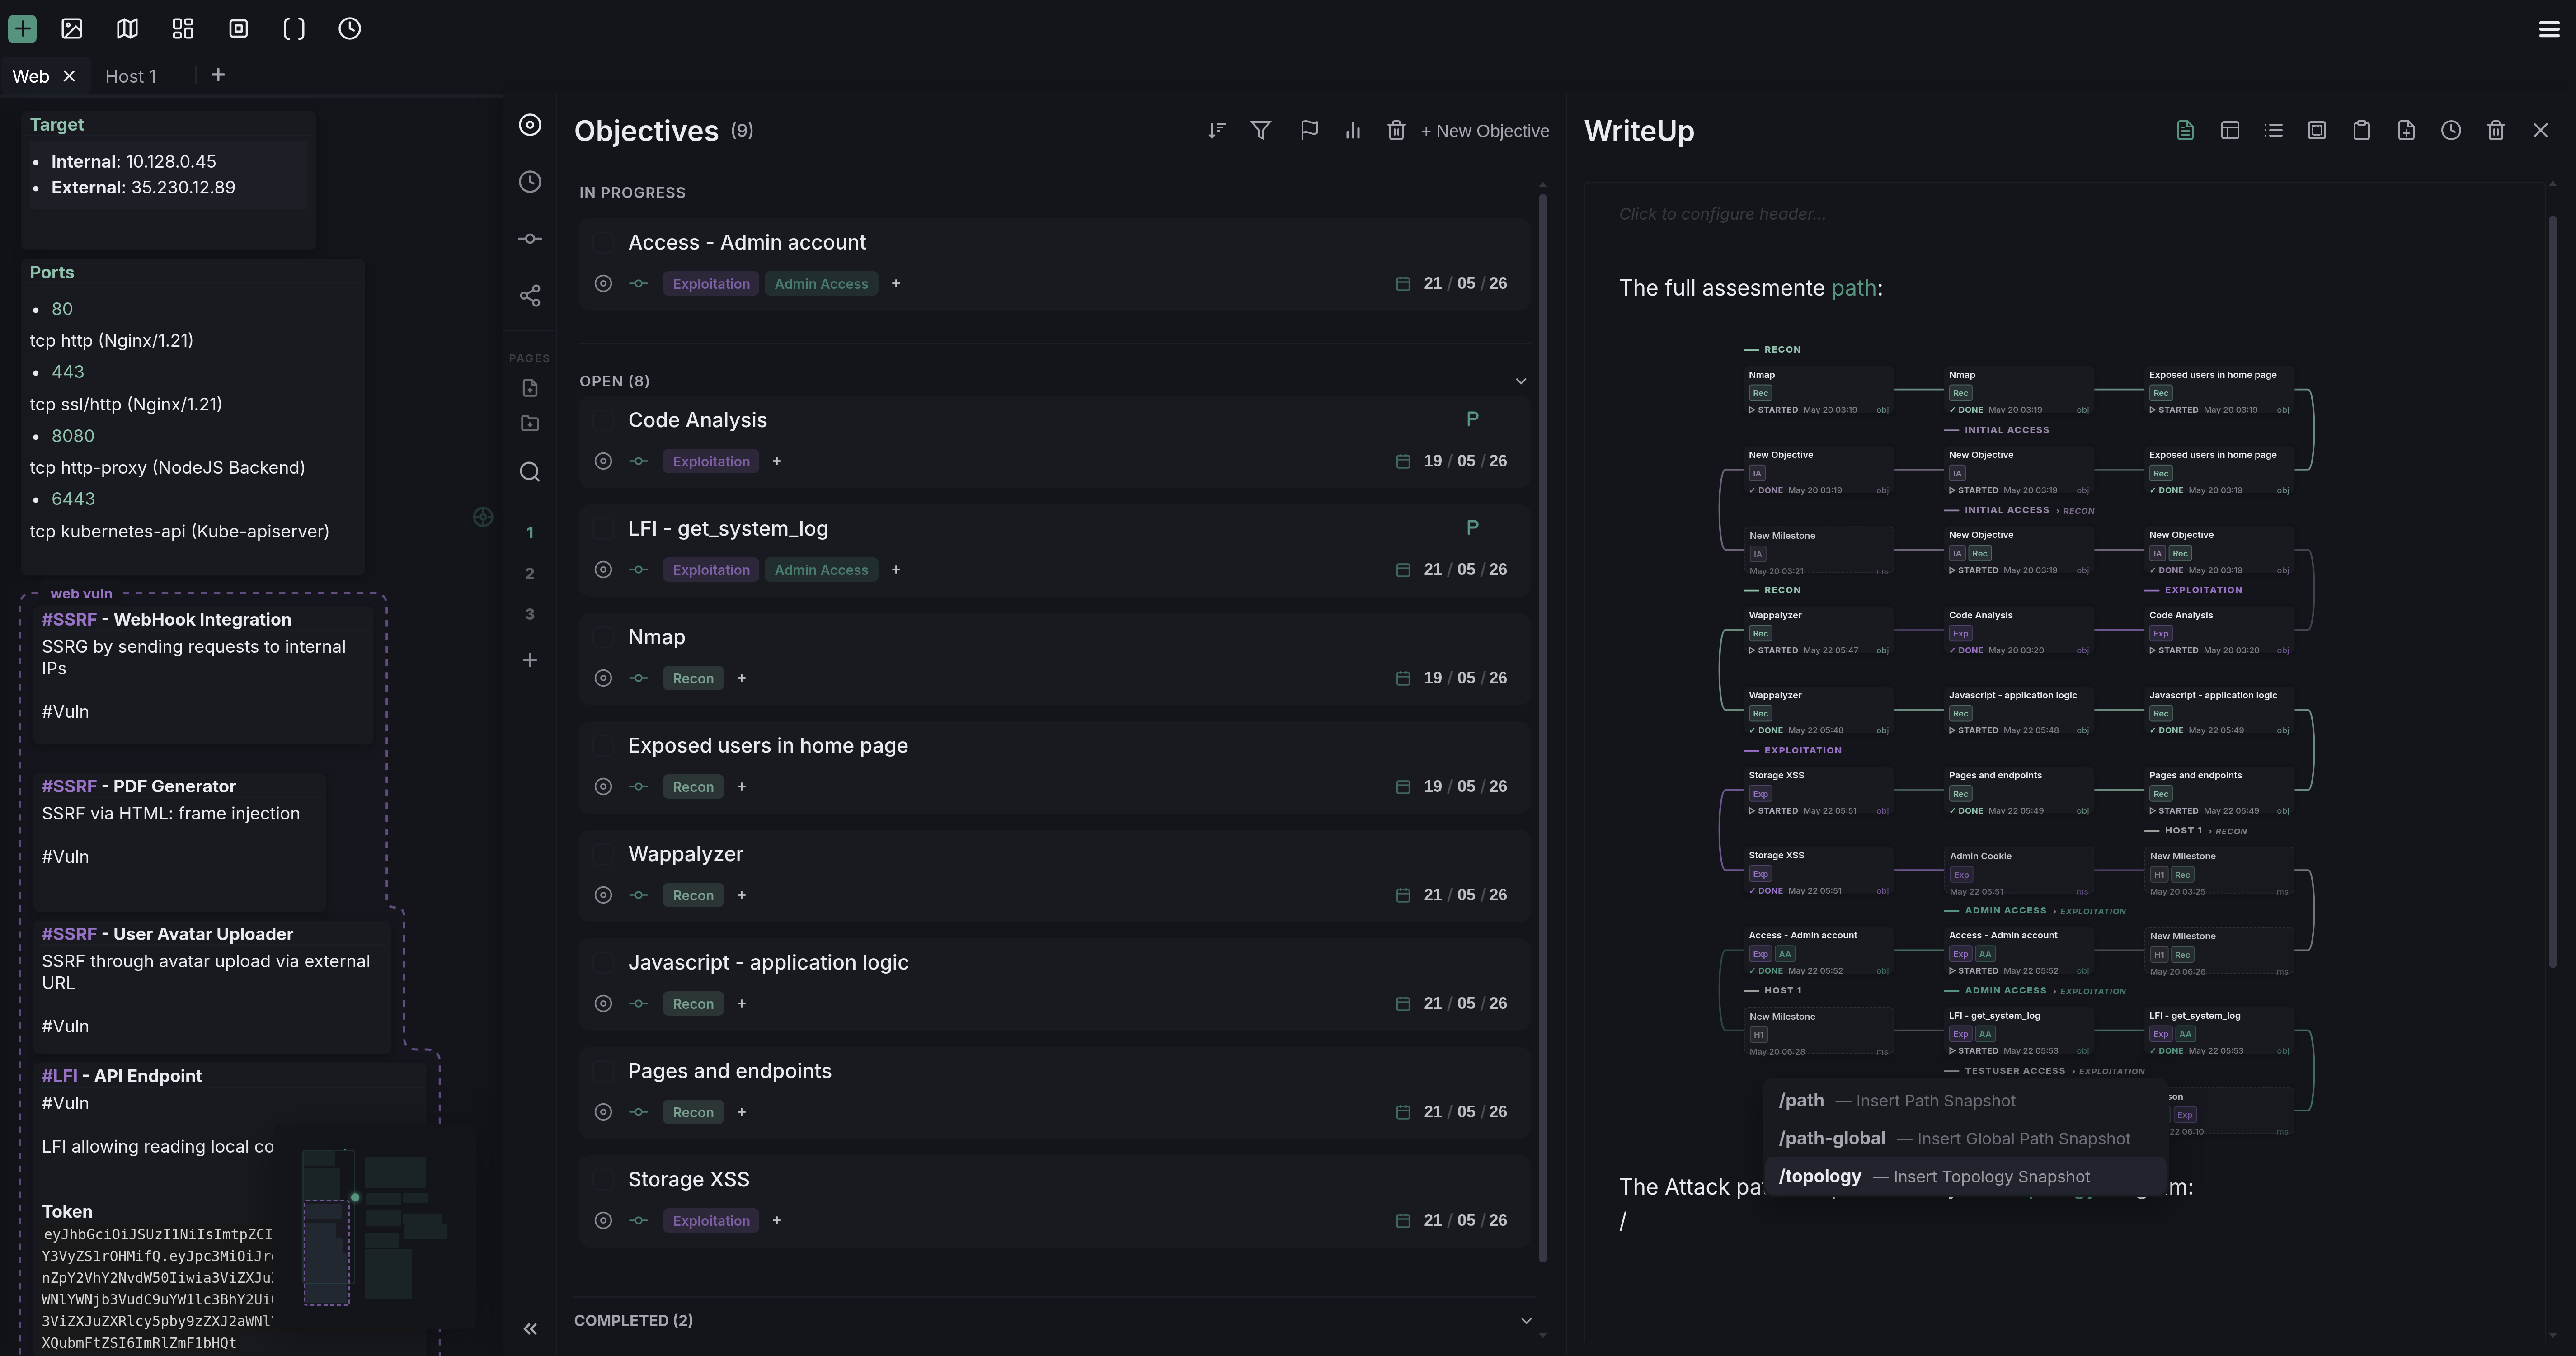
Task: Click the WriteUp trash icon
Action: 2496,130
